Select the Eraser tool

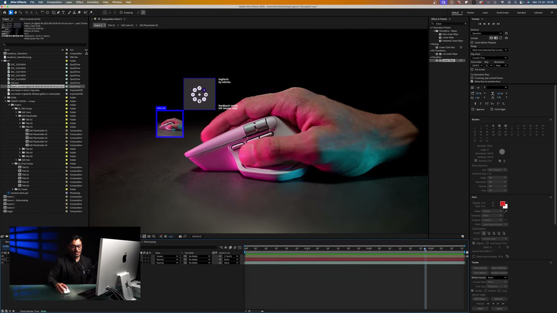(79, 12)
